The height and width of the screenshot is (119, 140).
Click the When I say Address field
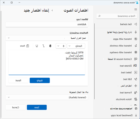(x=47, y=24)
